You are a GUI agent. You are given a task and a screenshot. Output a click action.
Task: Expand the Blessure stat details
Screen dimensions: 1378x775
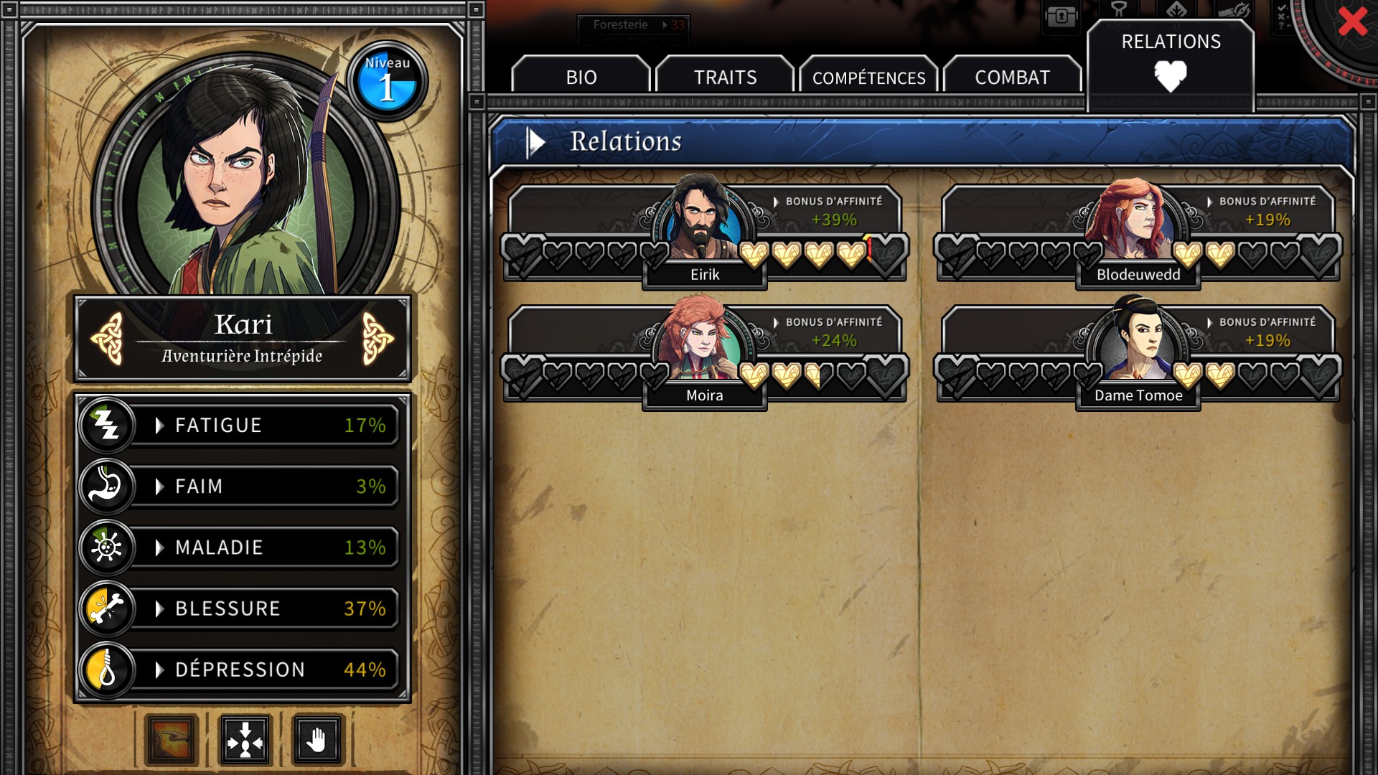[x=159, y=609]
